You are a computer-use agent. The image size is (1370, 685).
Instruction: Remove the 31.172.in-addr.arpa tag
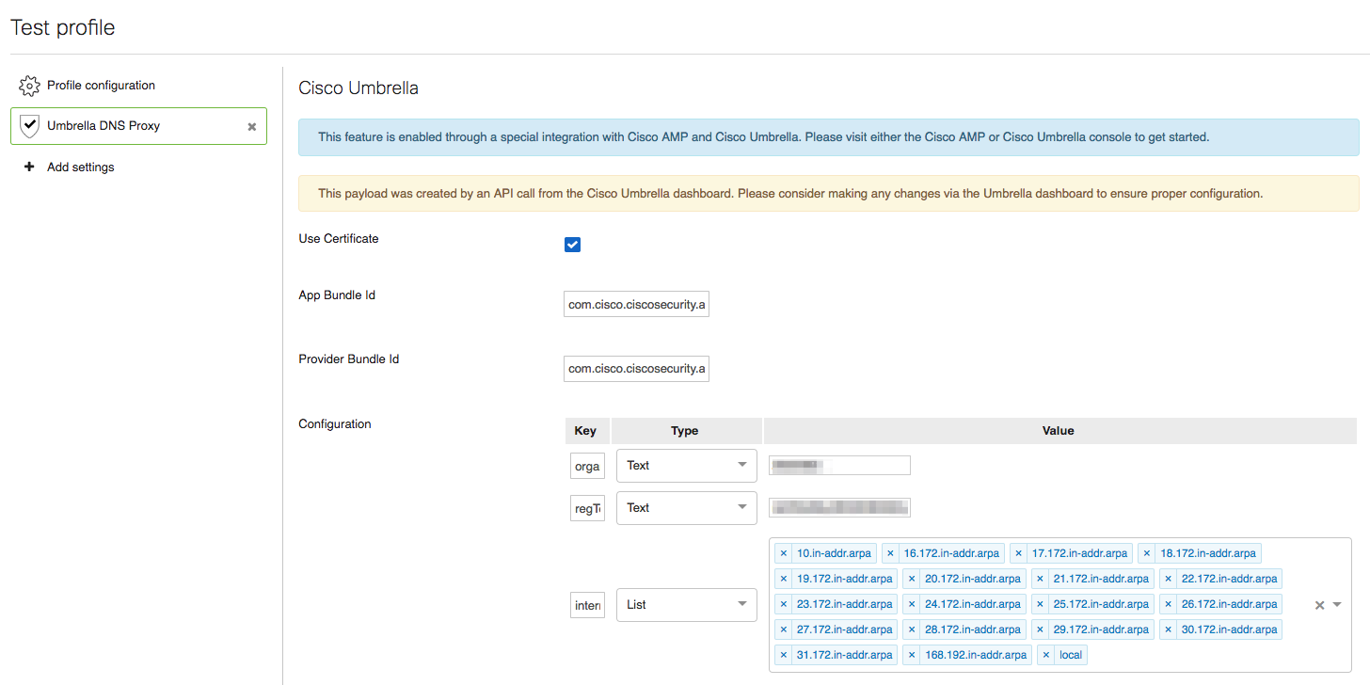tap(784, 655)
